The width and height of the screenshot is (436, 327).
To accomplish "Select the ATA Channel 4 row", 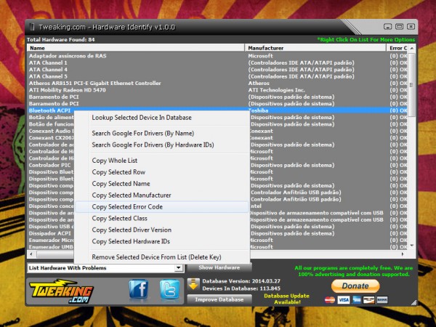I will point(217,70).
